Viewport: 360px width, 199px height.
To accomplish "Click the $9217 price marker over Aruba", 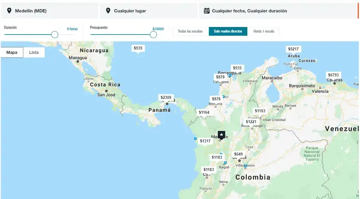I will [293, 49].
